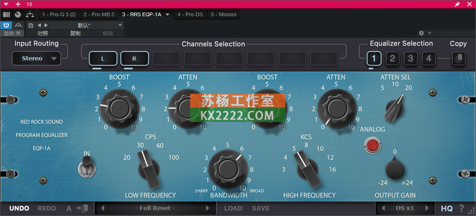Click the SAVE button
This screenshot has height=216, width=476.
[x=260, y=209]
